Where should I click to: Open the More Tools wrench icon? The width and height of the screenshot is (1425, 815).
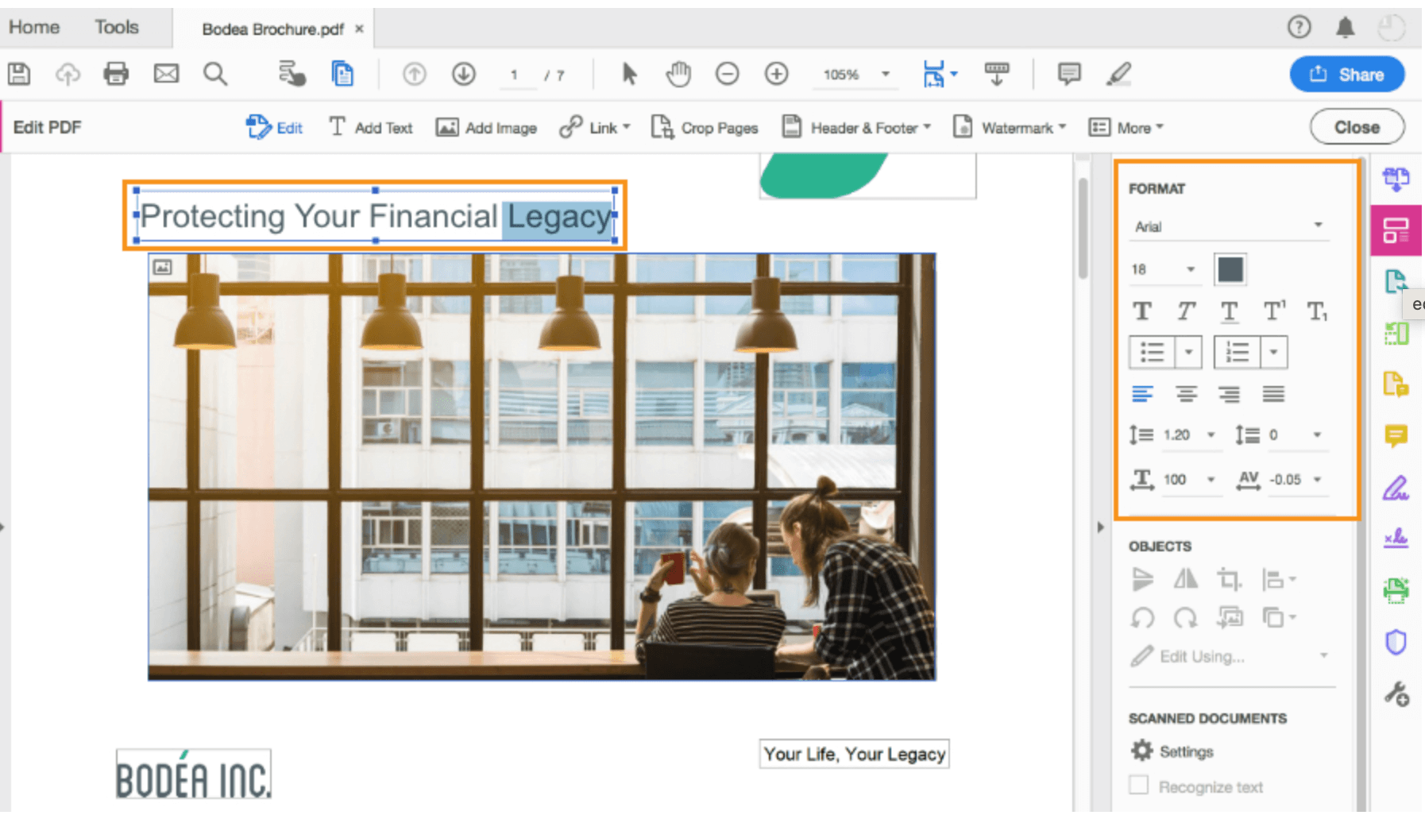tap(1396, 694)
